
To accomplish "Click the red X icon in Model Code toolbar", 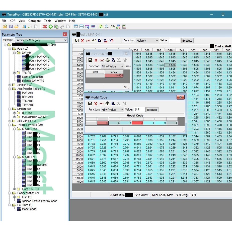I will pyautogui.click(x=96, y=104).
